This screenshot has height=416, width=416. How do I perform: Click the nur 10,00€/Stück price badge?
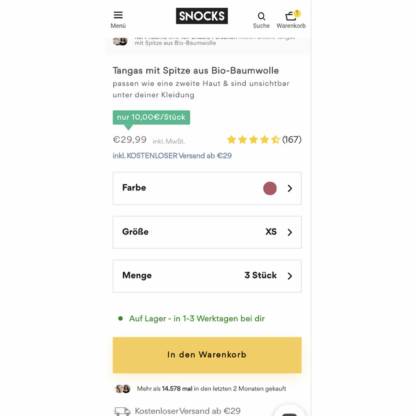151,117
